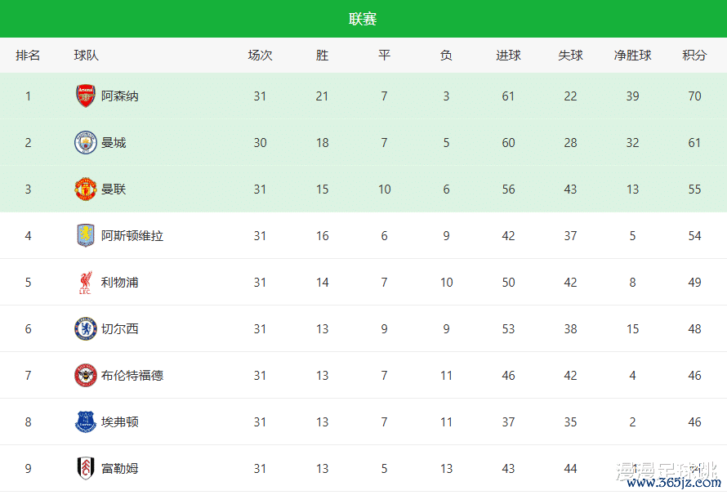The image size is (727, 495).
Task: Click the 净胜球 column header
Action: click(632, 56)
